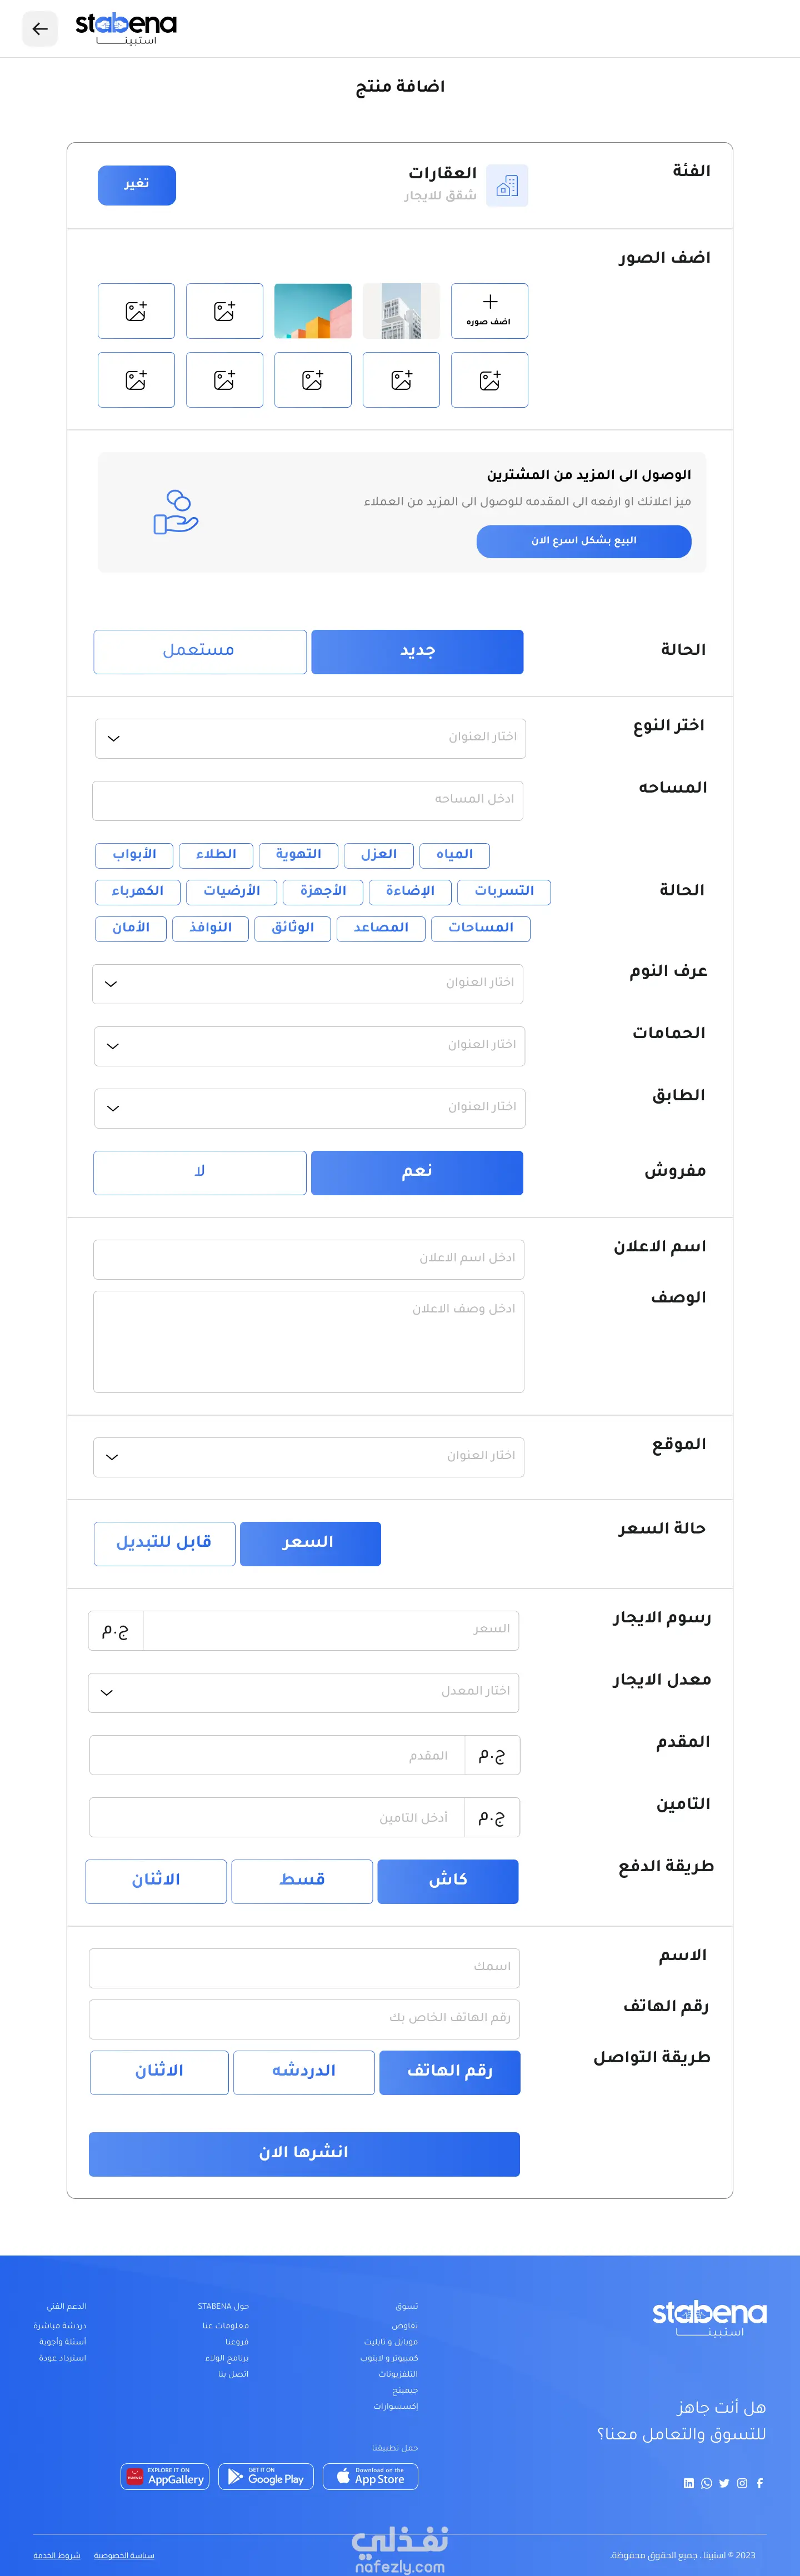This screenshot has width=800, height=2576.
Task: Click the colorful building photo thumbnail
Action: (313, 311)
